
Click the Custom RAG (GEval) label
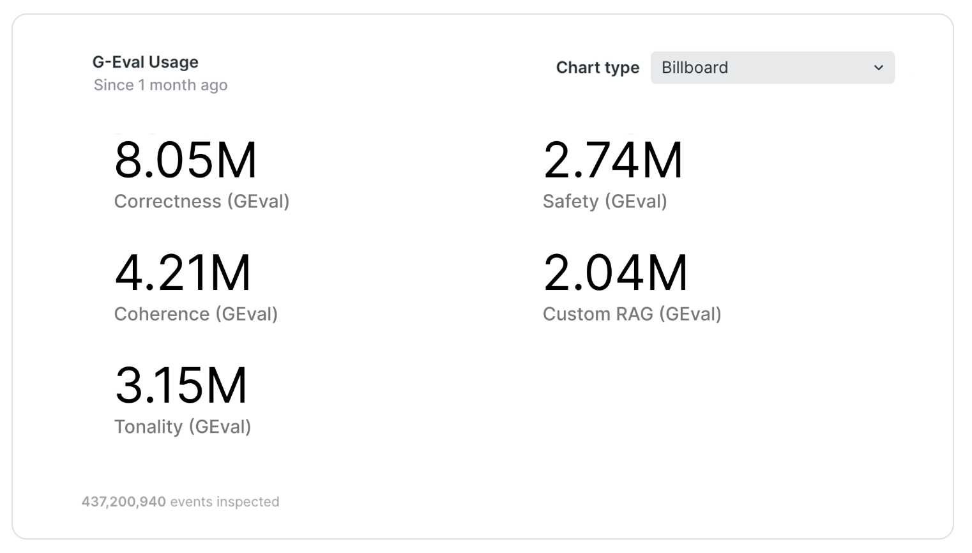(x=632, y=314)
